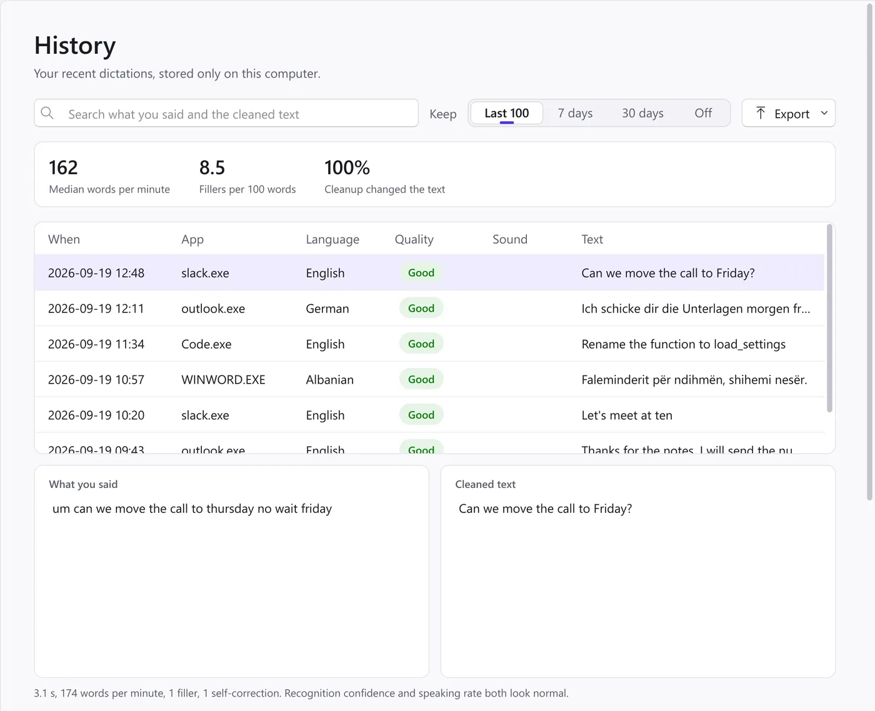
Task: Click "Rename the function to load_settings" text
Action: click(x=683, y=344)
